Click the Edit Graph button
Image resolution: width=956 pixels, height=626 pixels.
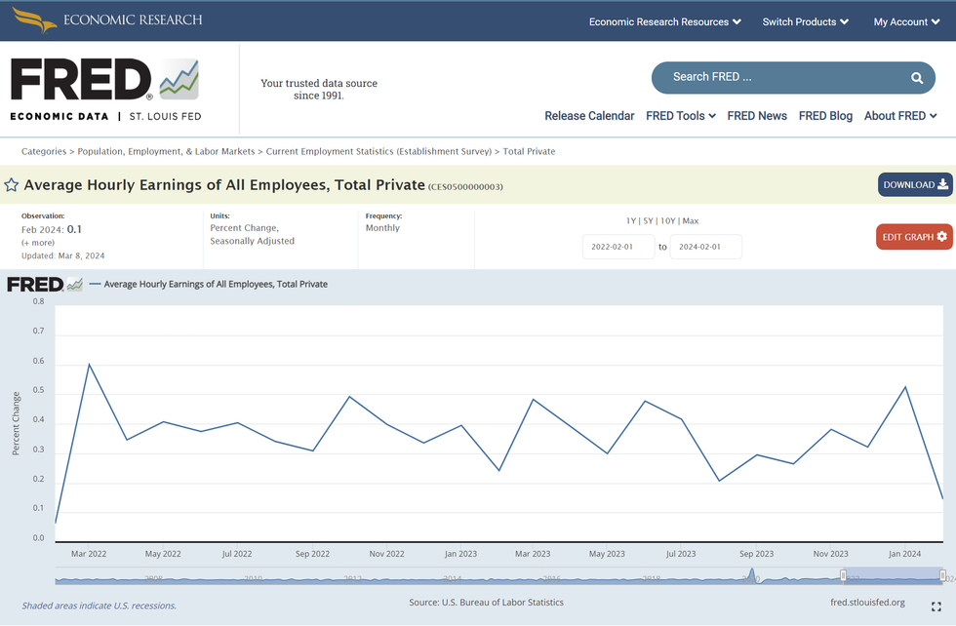(x=914, y=237)
